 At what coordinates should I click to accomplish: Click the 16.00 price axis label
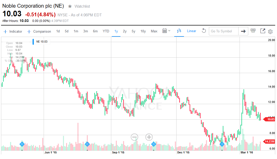(271, 71)
